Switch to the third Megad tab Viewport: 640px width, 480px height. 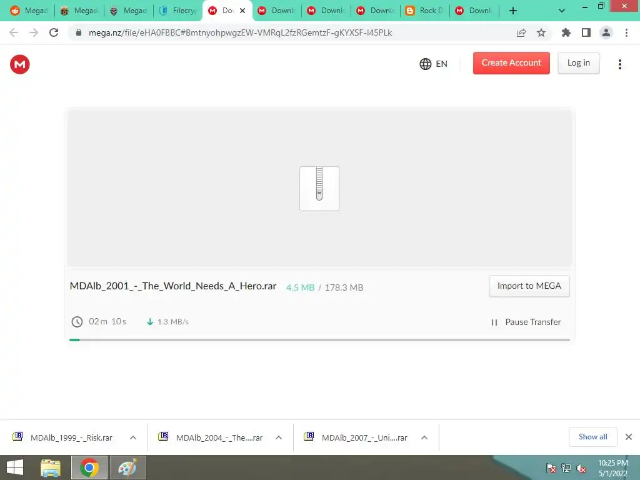point(128,11)
